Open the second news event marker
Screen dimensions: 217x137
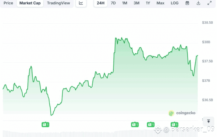[x=135, y=124]
